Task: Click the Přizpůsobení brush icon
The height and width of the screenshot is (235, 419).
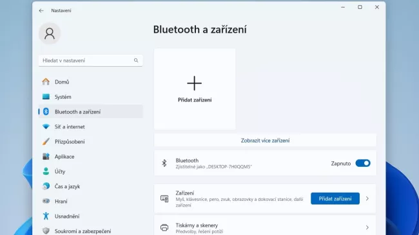Action: [x=46, y=142]
